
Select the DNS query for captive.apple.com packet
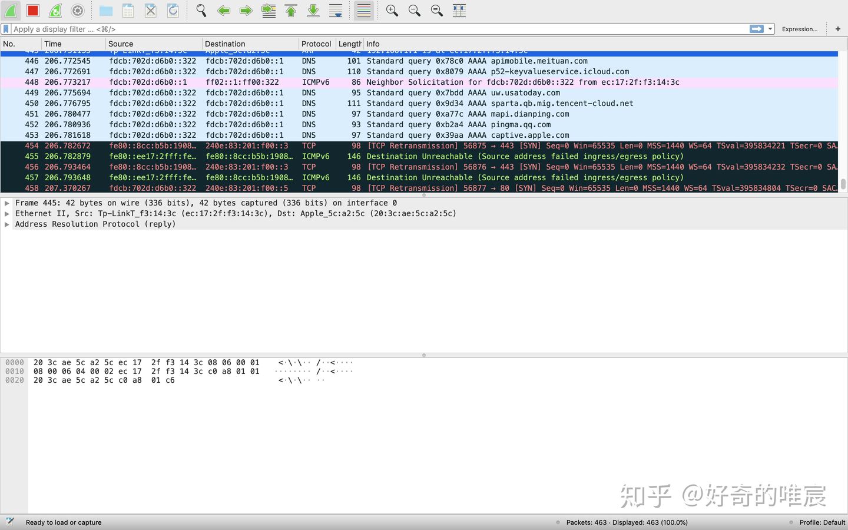pyautogui.click(x=412, y=135)
